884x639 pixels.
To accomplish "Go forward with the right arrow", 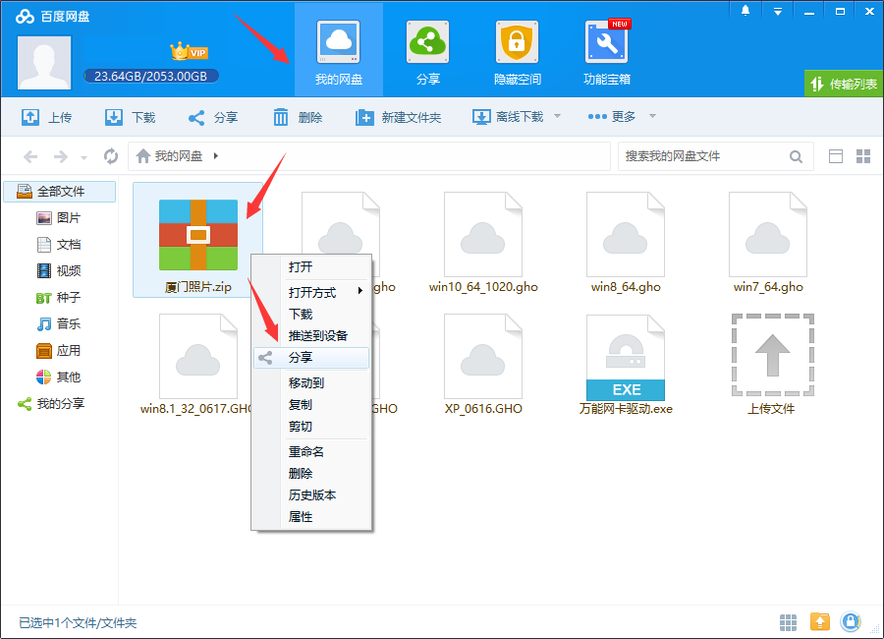I will point(60,156).
